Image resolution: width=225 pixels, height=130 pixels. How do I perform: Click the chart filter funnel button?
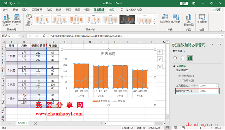tap(160, 66)
